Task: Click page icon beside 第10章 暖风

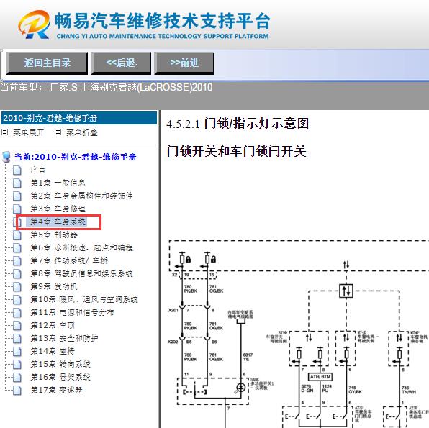Action: [x=17, y=299]
